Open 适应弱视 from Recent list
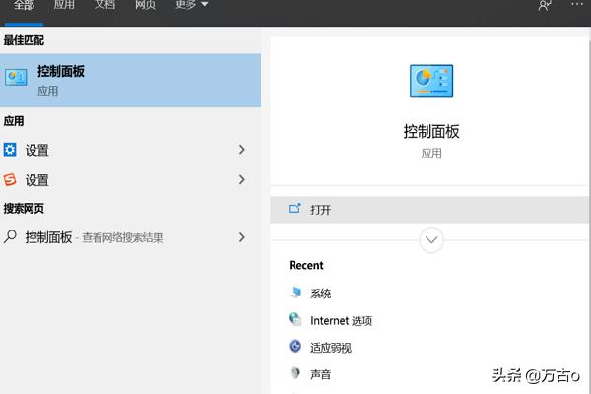591x394 pixels. pos(330,347)
